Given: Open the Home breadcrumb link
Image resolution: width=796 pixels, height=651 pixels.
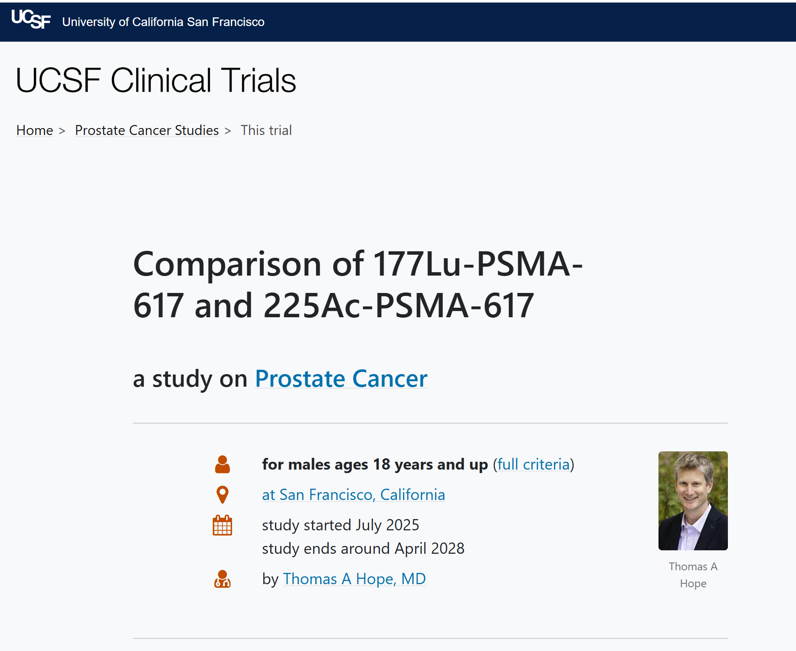Looking at the screenshot, I should (x=35, y=130).
